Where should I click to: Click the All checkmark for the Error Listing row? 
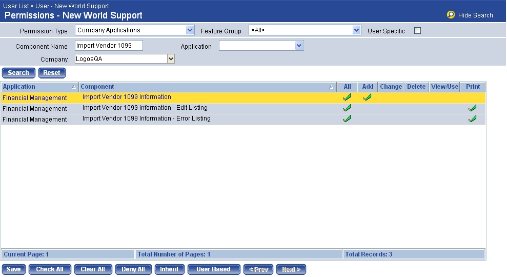coord(347,118)
